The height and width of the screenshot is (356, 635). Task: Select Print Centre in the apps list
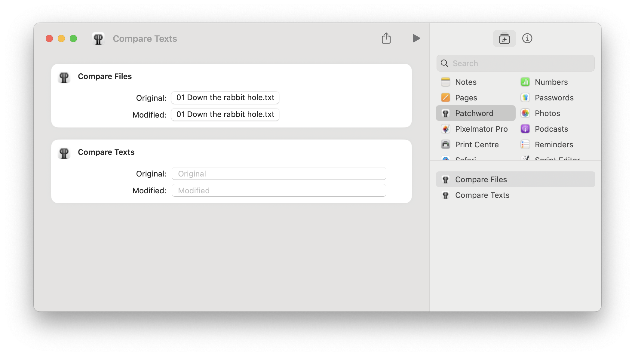click(x=476, y=144)
